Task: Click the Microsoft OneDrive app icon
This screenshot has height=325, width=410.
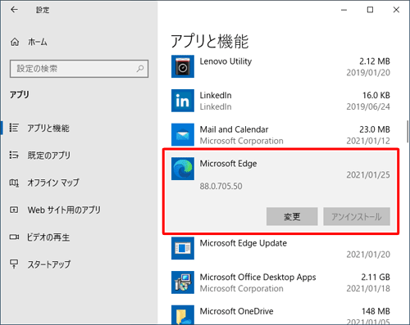Action: [x=183, y=315]
